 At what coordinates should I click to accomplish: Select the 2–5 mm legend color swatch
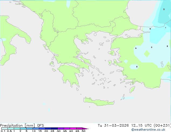[x=23, y=128]
